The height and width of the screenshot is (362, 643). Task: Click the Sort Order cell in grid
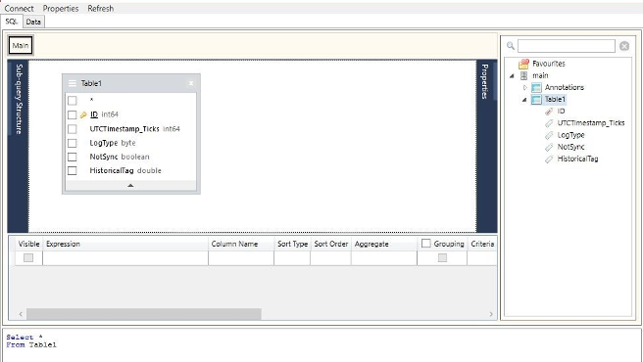(x=330, y=258)
